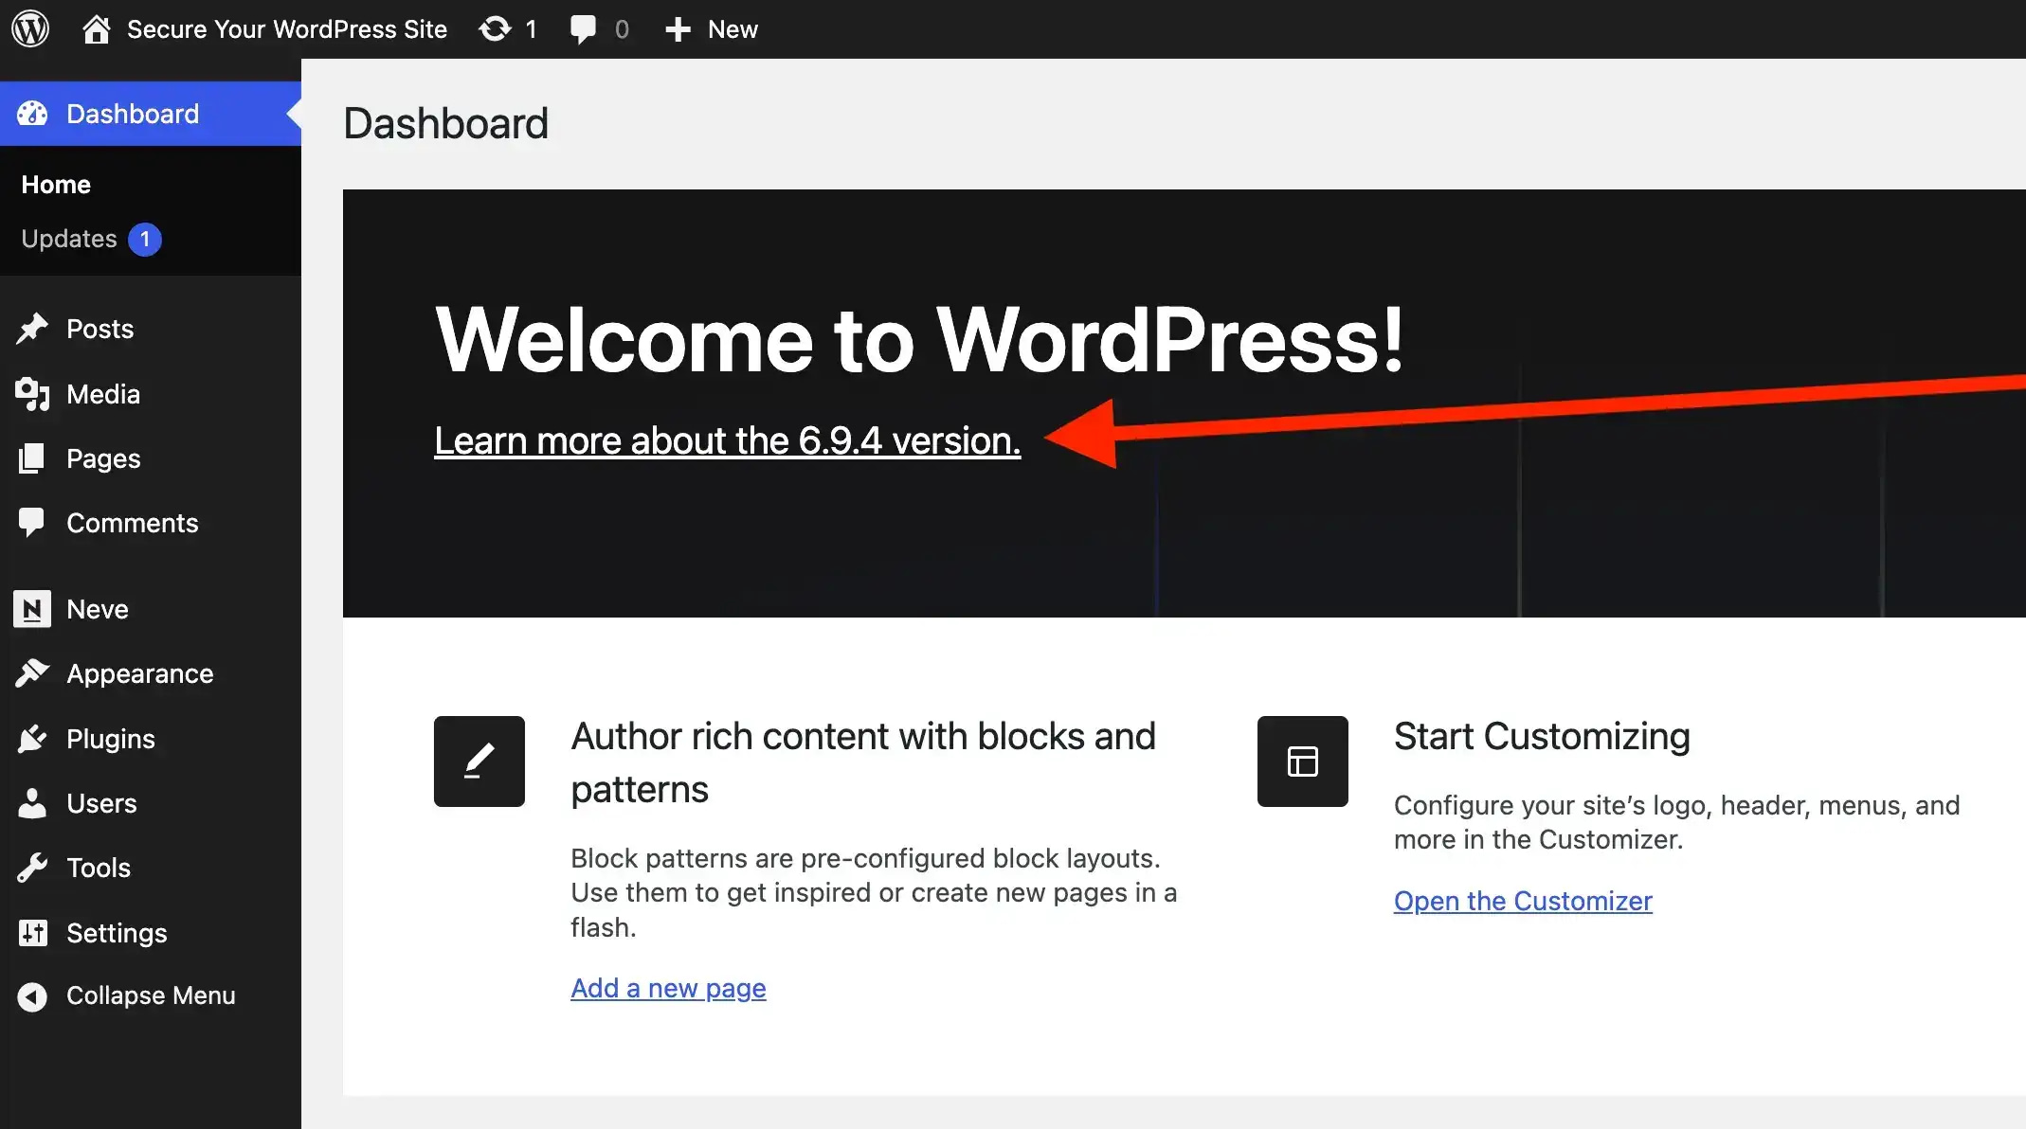The width and height of the screenshot is (2026, 1129).
Task: Click the Users person icon
Action: coord(32,803)
